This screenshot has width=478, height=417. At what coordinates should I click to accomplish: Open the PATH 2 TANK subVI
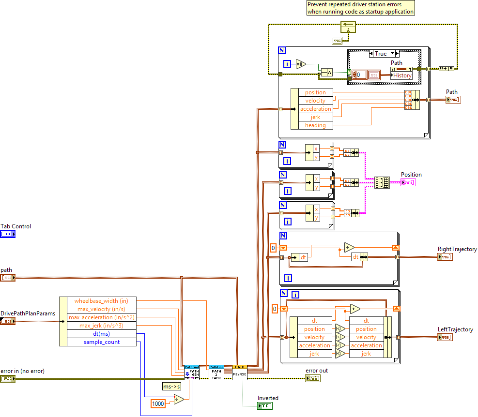[216, 373]
